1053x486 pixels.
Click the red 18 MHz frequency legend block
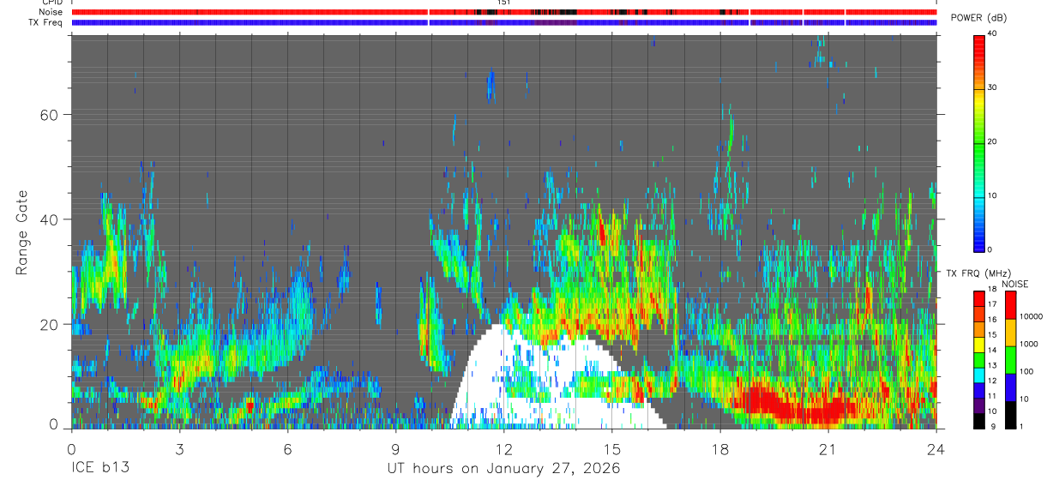pyautogui.click(x=978, y=298)
